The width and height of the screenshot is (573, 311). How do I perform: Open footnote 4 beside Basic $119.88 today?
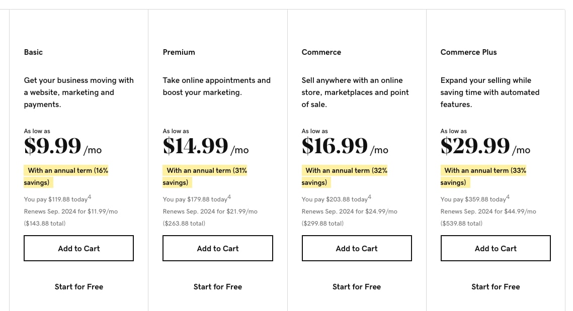tap(90, 197)
